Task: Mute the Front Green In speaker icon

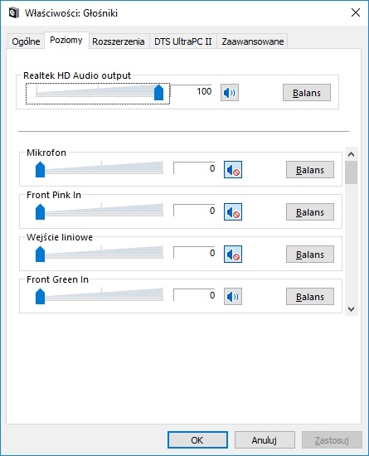Action: tap(233, 296)
